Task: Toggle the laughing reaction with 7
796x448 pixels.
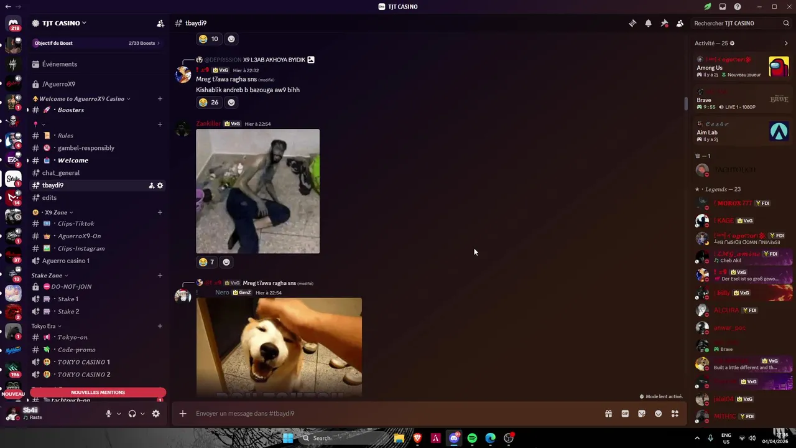Action: click(206, 262)
